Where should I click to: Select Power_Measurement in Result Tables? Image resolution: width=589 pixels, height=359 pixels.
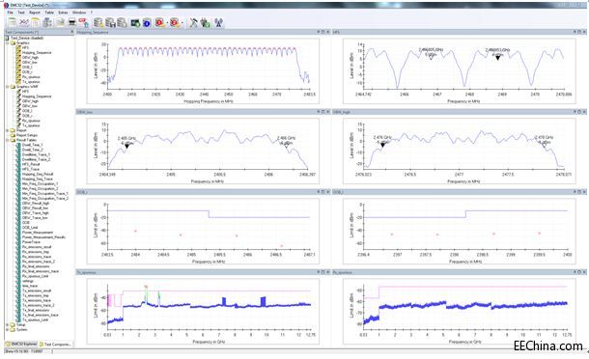coord(38,233)
